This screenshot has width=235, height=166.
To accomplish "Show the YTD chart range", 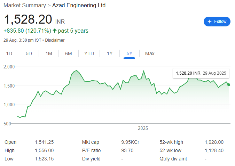I will click(x=89, y=53).
